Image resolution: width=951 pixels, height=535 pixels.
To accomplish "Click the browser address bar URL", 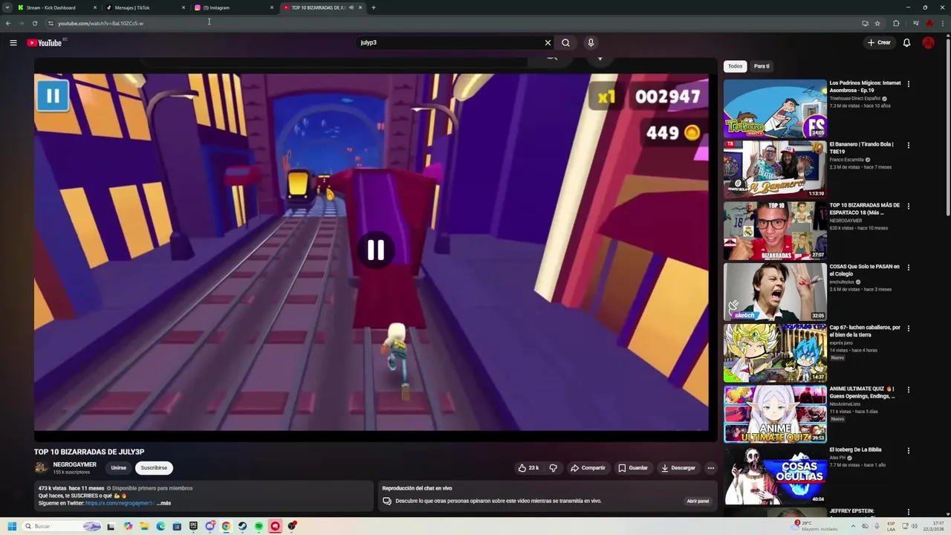I will (x=101, y=23).
